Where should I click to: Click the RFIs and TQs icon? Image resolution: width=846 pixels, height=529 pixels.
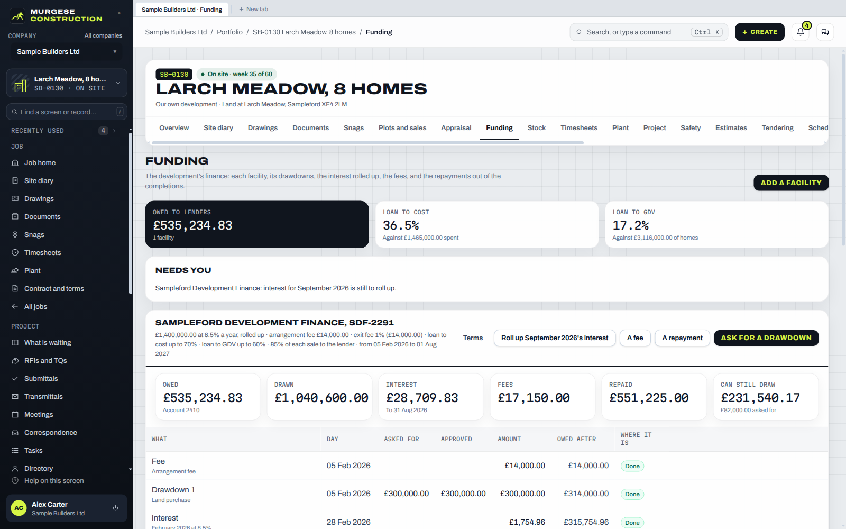15,361
